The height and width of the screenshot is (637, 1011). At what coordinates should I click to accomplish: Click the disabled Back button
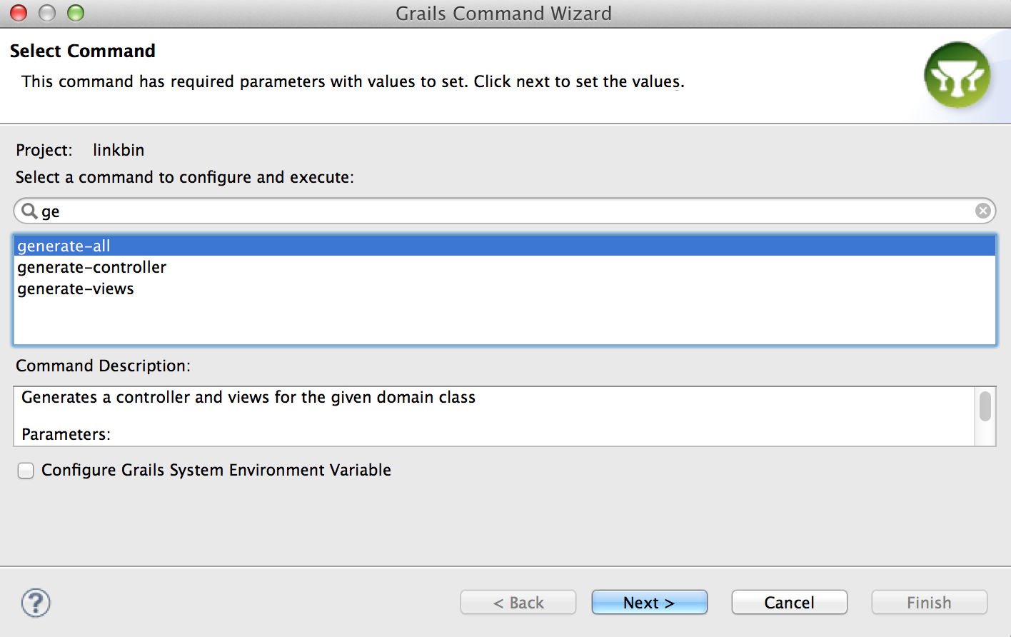pos(518,603)
